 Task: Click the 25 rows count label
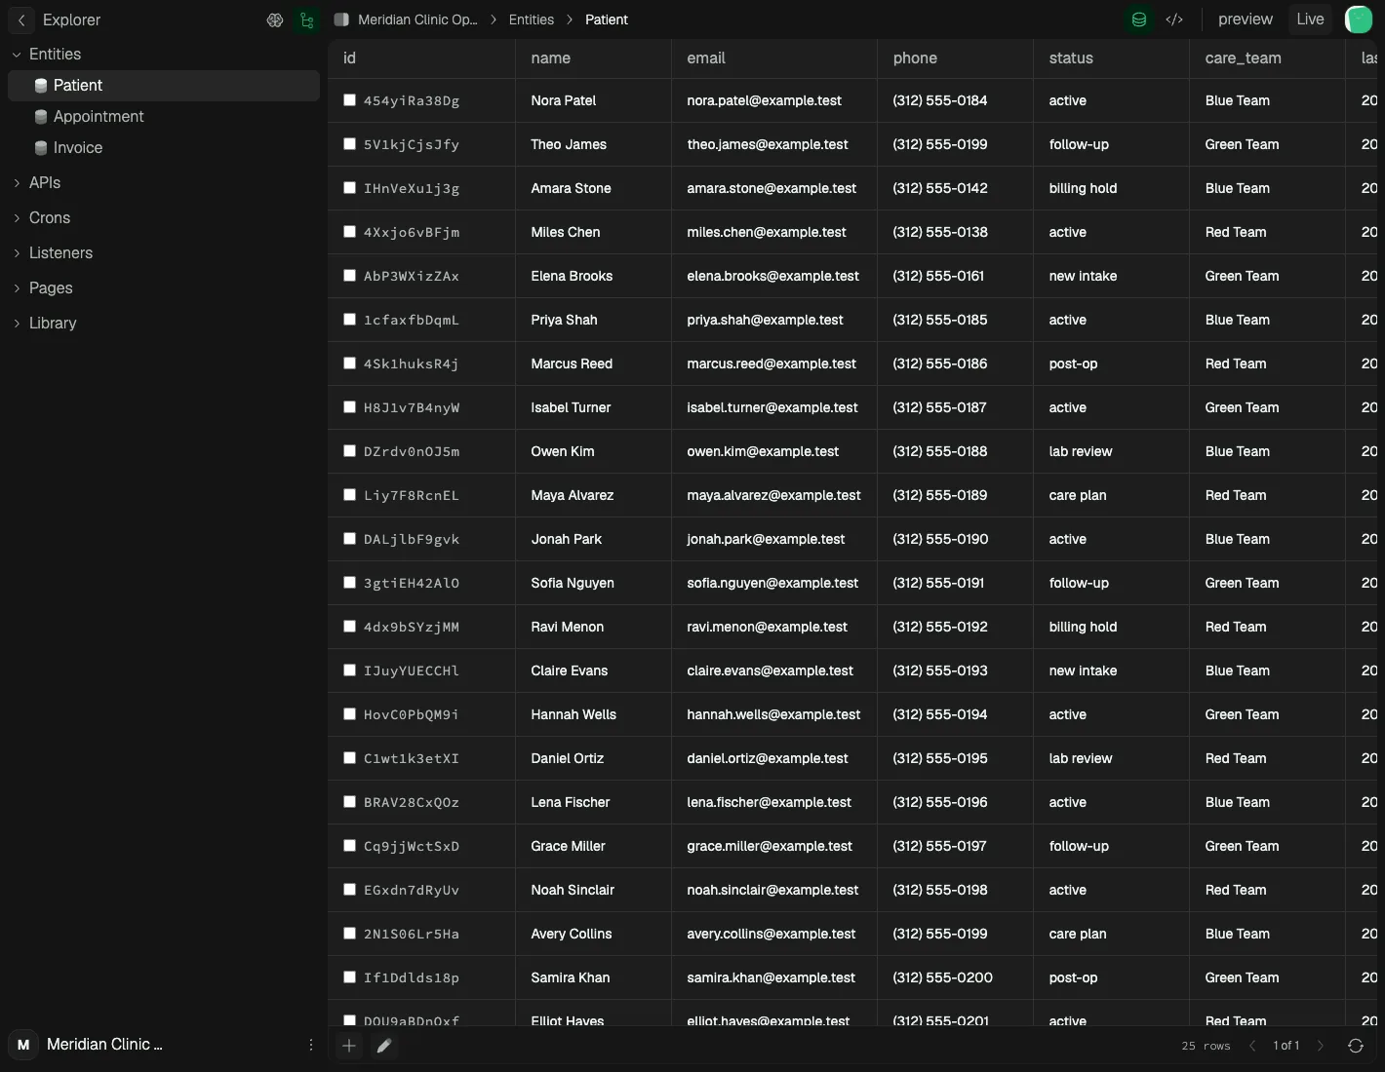[1206, 1046]
